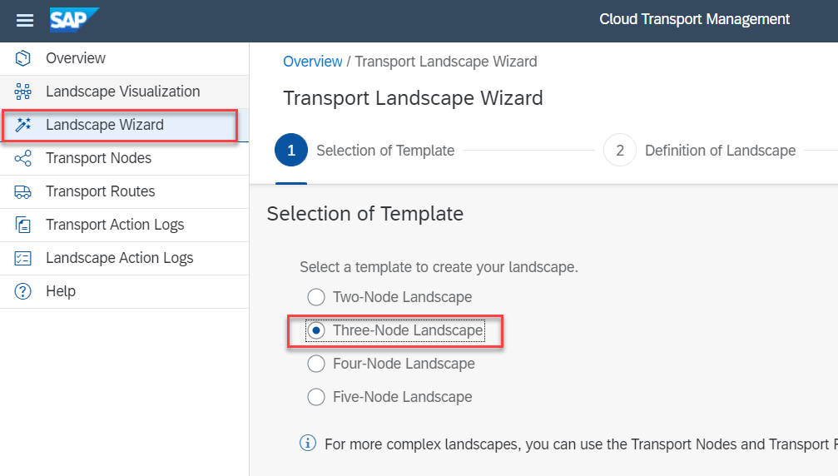Click the Cloud Transport Management title
Viewport: 838px width, 476px height.
[x=694, y=20]
